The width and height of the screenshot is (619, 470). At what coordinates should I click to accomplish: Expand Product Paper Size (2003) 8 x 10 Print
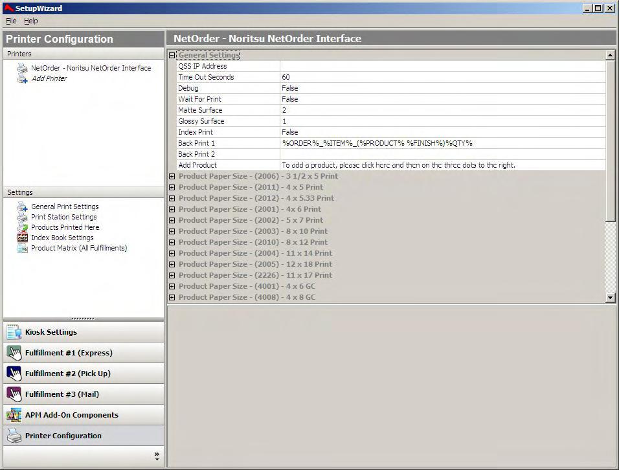click(172, 232)
